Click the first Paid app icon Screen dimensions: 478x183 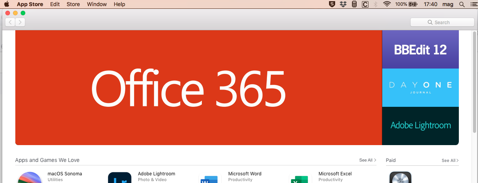401,177
